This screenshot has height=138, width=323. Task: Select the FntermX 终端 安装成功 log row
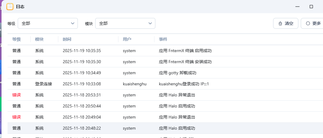(185, 62)
